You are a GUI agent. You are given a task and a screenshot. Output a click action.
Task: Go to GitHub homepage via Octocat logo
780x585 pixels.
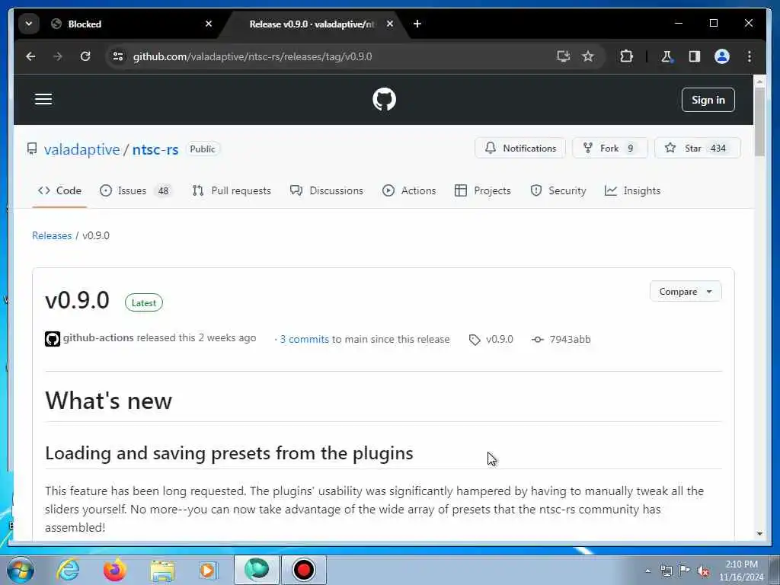(x=384, y=100)
